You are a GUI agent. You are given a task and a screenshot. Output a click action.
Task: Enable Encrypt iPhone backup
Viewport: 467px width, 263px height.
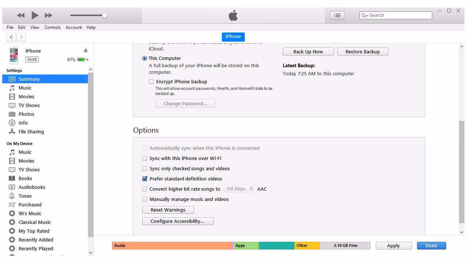coord(151,81)
